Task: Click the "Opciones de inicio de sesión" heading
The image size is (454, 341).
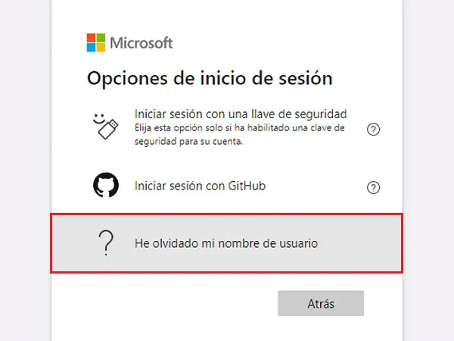Action: pos(210,78)
